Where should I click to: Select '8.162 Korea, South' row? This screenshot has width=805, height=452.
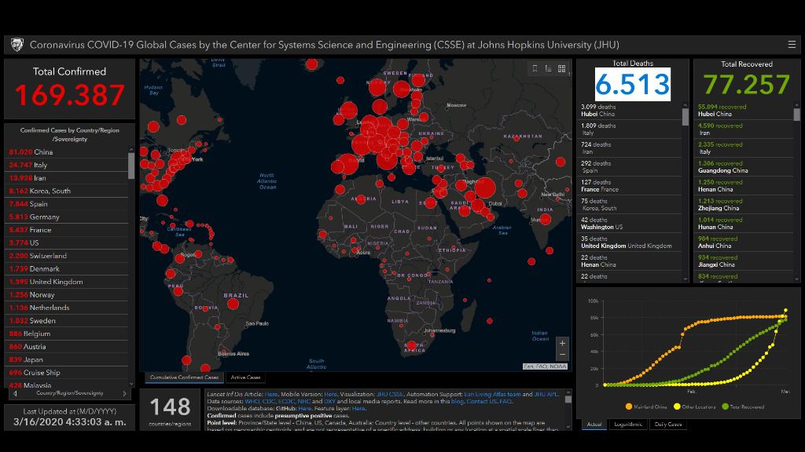click(x=66, y=191)
